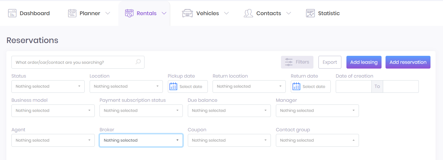Image resolution: width=443 pixels, height=160 pixels.
Task: Expand the Vehicles menu chevron
Action: tap(226, 13)
